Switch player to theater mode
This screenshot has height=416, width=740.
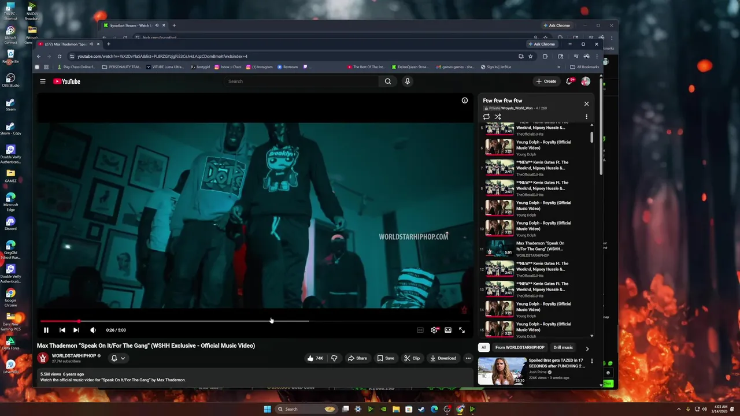click(448, 330)
